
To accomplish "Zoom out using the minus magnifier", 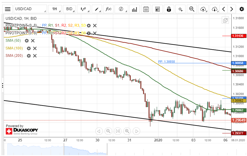I will (x=108, y=131).
